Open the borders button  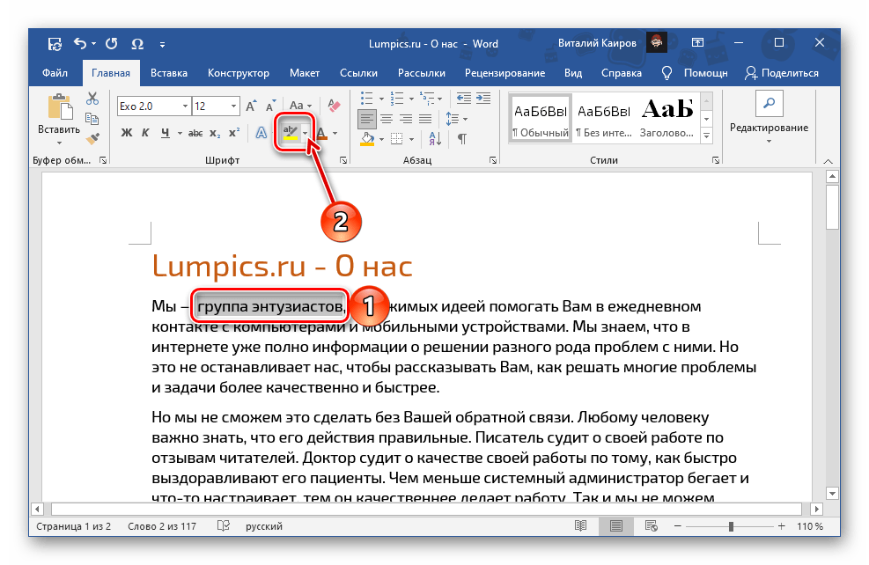397,138
